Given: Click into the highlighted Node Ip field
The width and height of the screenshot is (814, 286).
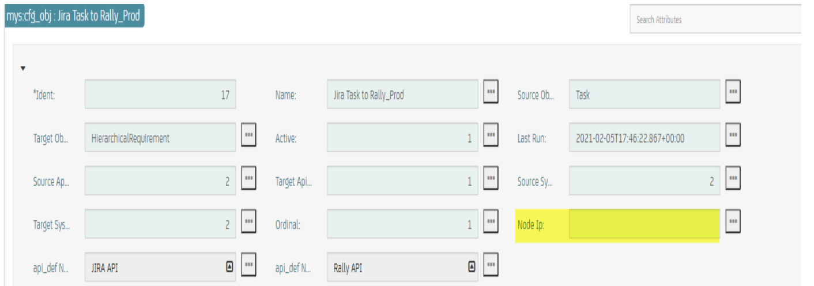Looking at the screenshot, I should coord(645,224).
